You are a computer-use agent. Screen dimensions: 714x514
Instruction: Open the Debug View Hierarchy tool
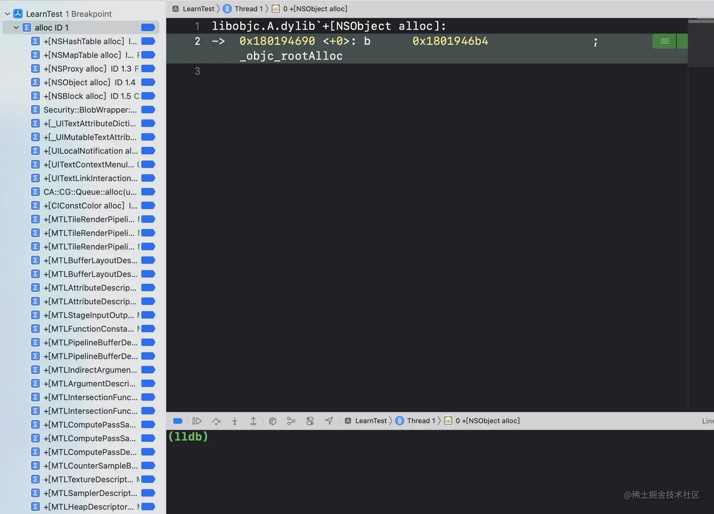click(272, 421)
